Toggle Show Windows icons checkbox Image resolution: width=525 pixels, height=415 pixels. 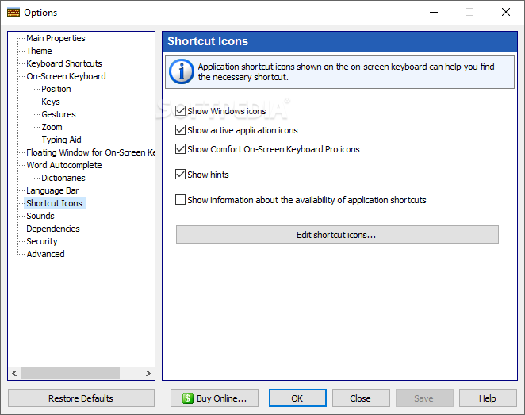click(181, 111)
